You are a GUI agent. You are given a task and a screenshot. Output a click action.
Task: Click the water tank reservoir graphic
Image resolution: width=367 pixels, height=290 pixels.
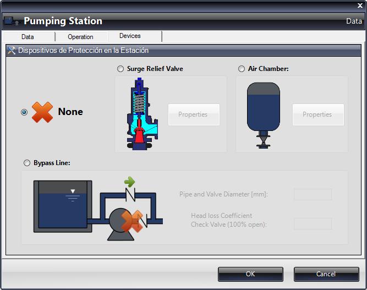coord(60,206)
